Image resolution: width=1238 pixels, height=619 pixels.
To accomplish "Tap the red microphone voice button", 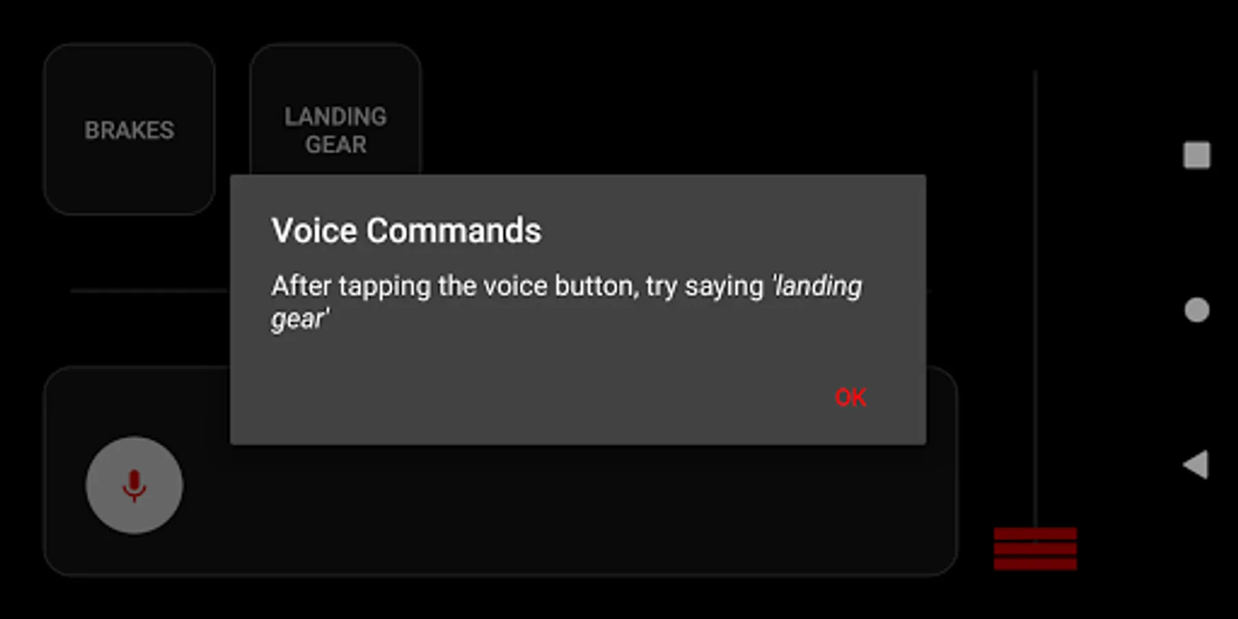I will (x=134, y=486).
